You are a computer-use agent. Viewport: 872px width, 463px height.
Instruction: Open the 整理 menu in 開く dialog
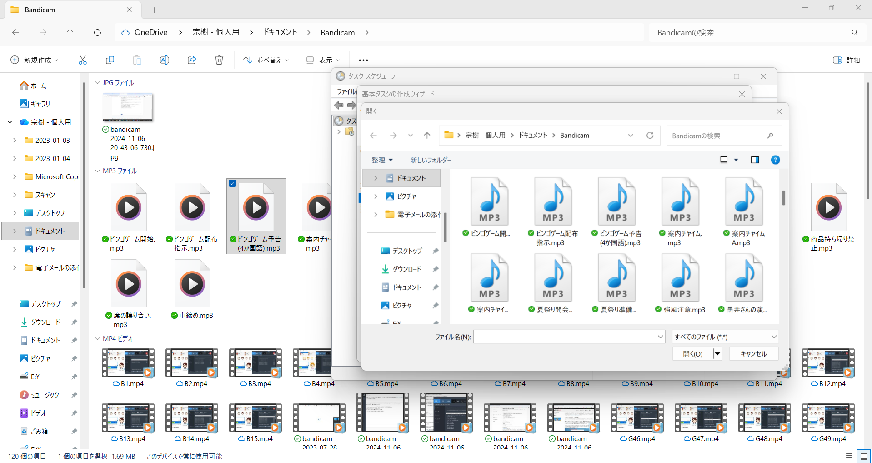[382, 160]
